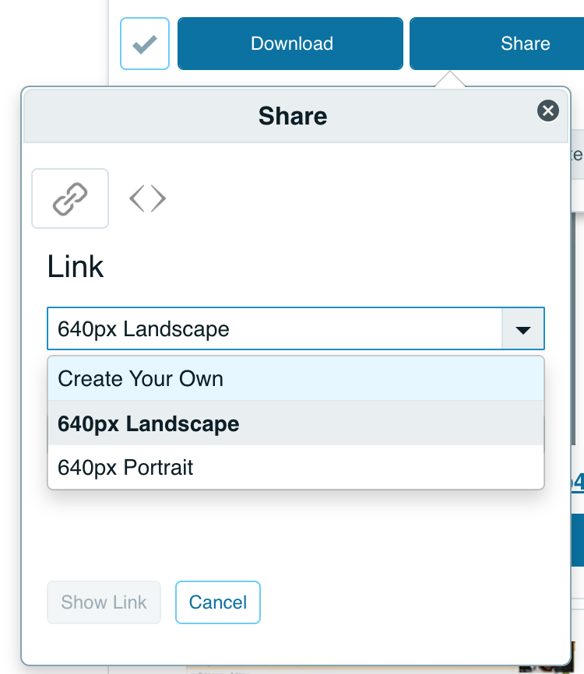
Task: Click the Share popup title header
Action: [x=293, y=116]
